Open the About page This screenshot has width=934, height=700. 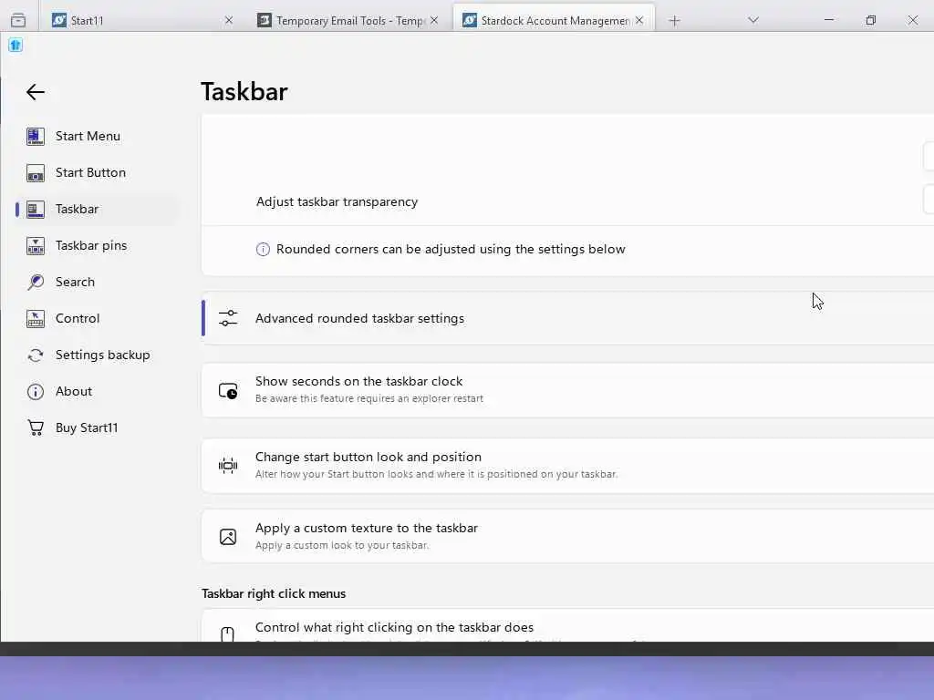pos(96,391)
